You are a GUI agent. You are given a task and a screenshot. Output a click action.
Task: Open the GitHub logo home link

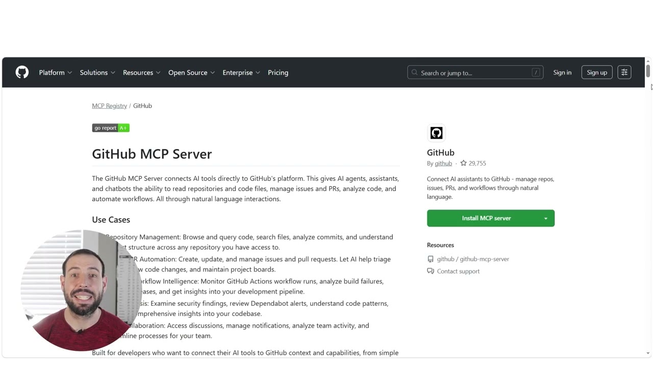coord(22,72)
